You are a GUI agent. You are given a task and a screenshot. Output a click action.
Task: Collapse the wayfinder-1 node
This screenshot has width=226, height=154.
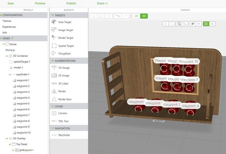click(10, 75)
